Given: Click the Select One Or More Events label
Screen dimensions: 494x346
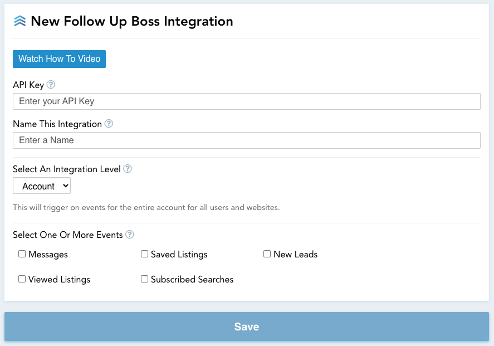Looking at the screenshot, I should pyautogui.click(x=68, y=235).
